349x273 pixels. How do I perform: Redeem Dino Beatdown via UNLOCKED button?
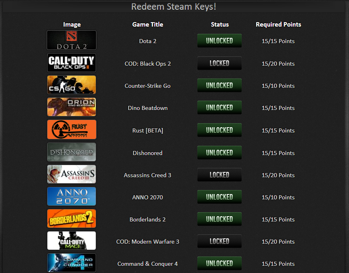coord(220,108)
